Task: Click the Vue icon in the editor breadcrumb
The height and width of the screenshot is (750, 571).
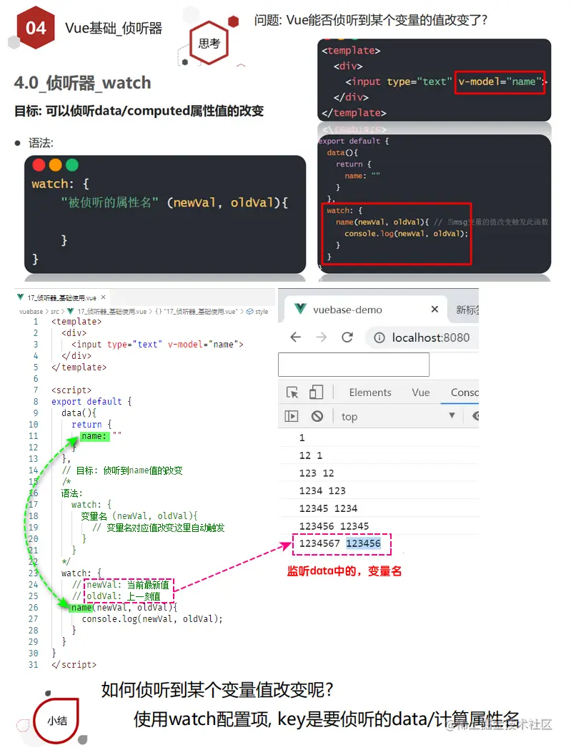Action: [x=70, y=312]
